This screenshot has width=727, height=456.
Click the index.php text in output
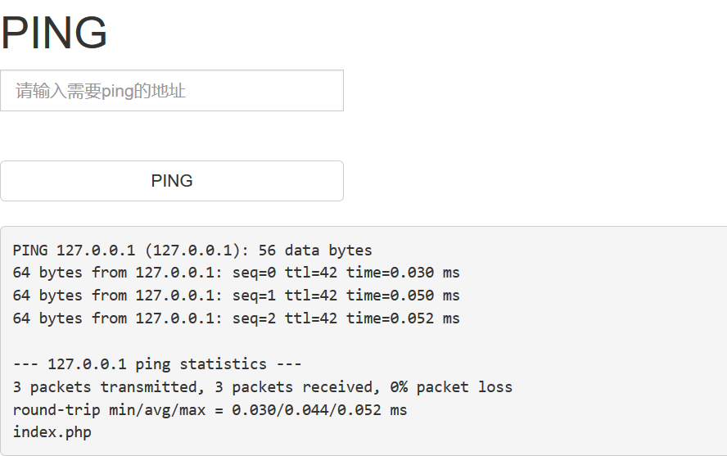coord(52,432)
